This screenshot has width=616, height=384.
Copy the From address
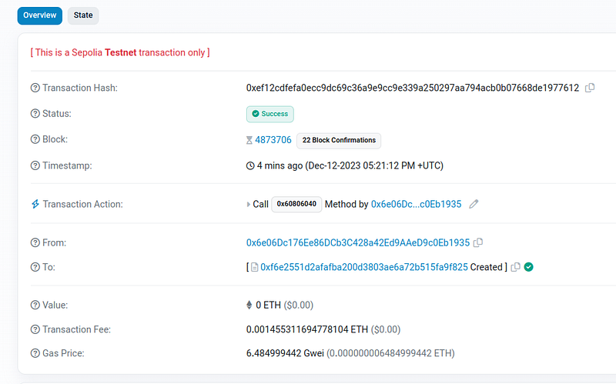coord(477,242)
